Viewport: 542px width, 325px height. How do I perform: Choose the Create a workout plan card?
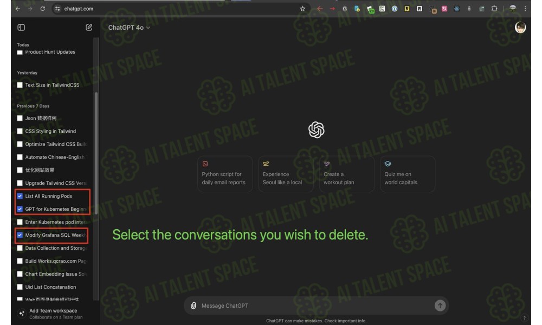(347, 174)
